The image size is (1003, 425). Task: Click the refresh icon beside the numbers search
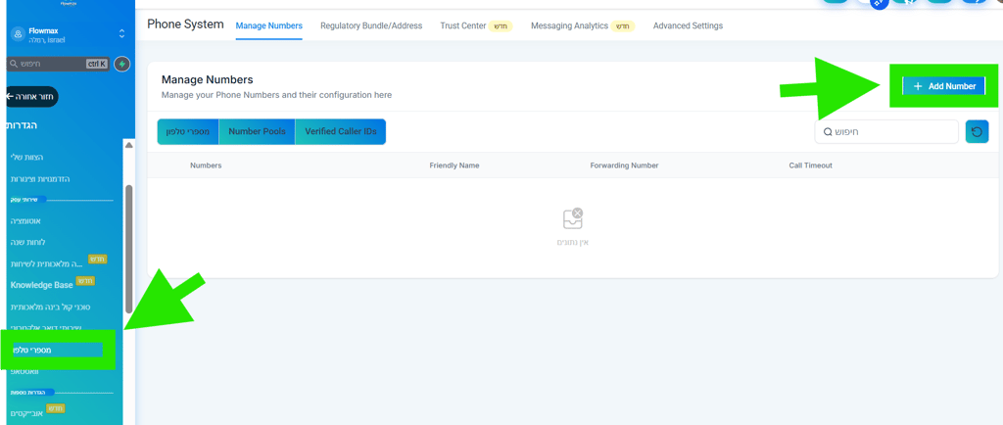(x=977, y=131)
